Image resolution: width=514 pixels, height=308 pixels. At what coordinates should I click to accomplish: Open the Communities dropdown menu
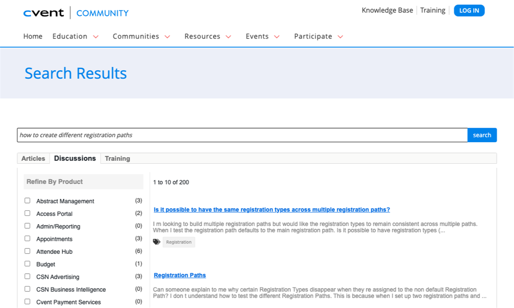pos(141,36)
